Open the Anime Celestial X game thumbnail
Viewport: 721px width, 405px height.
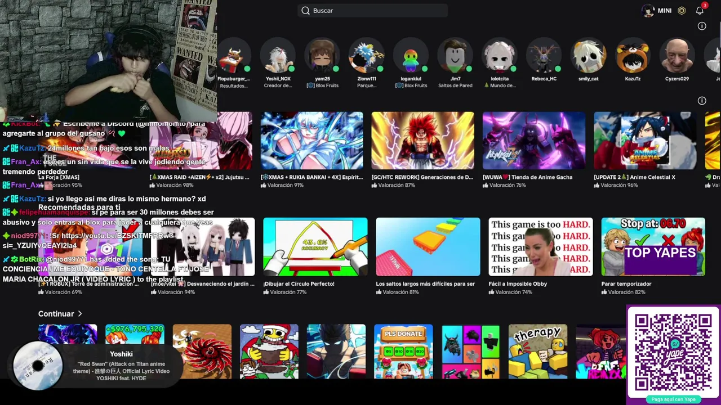coord(645,141)
